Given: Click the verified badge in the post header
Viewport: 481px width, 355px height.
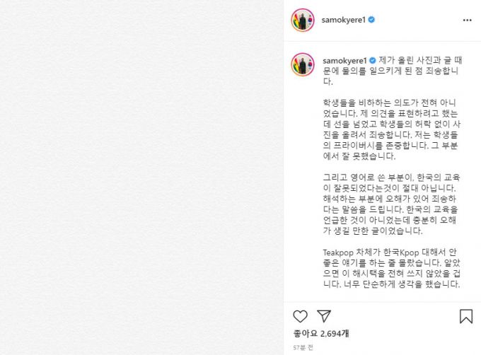Looking at the screenshot, I should [x=371, y=20].
